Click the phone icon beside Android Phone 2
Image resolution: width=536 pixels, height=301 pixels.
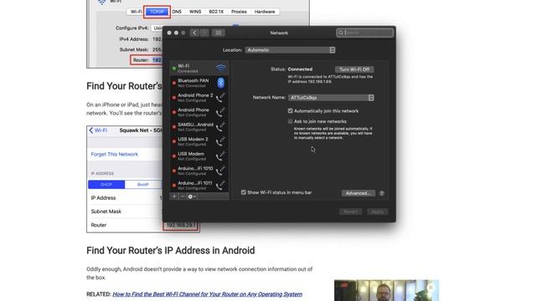tap(221, 98)
